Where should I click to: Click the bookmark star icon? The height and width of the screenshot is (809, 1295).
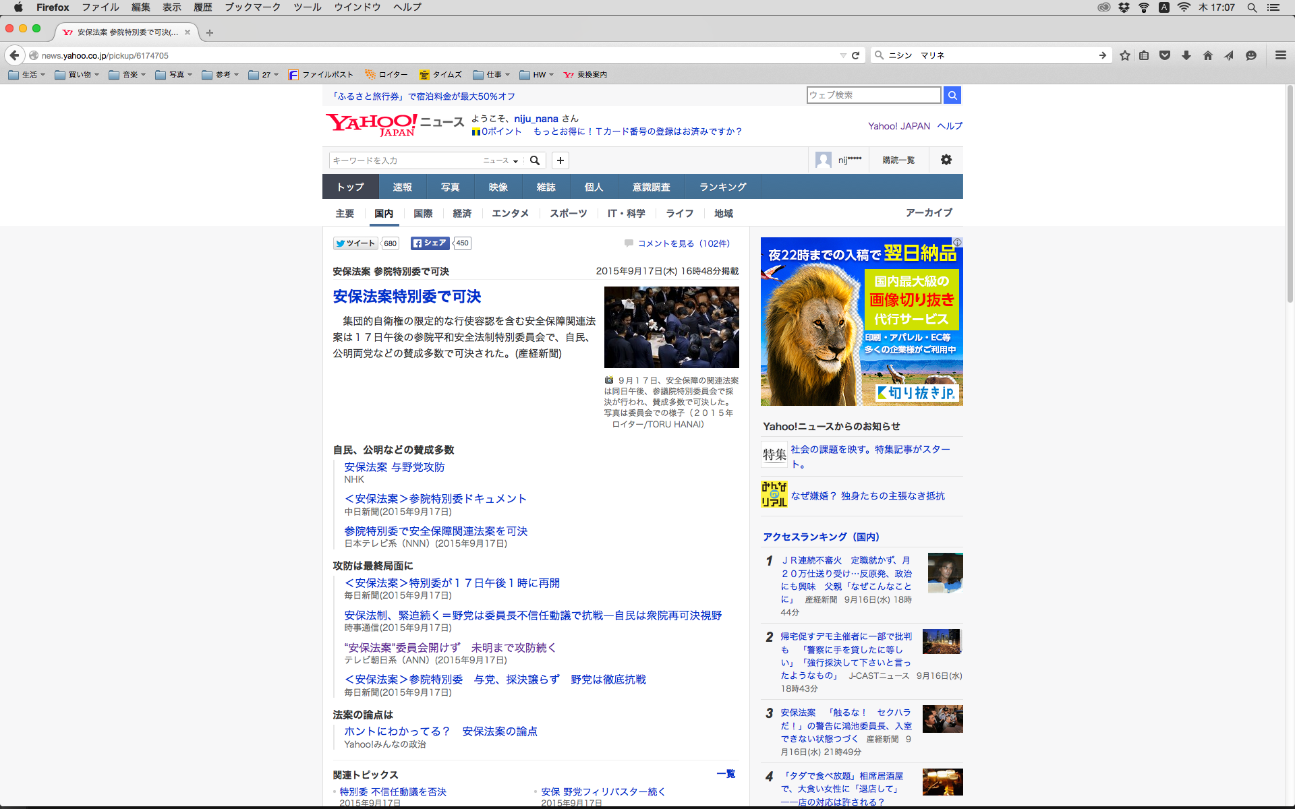pos(1124,55)
